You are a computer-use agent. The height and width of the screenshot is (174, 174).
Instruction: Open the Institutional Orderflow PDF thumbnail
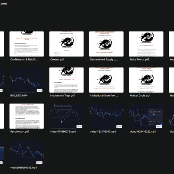click(106, 80)
